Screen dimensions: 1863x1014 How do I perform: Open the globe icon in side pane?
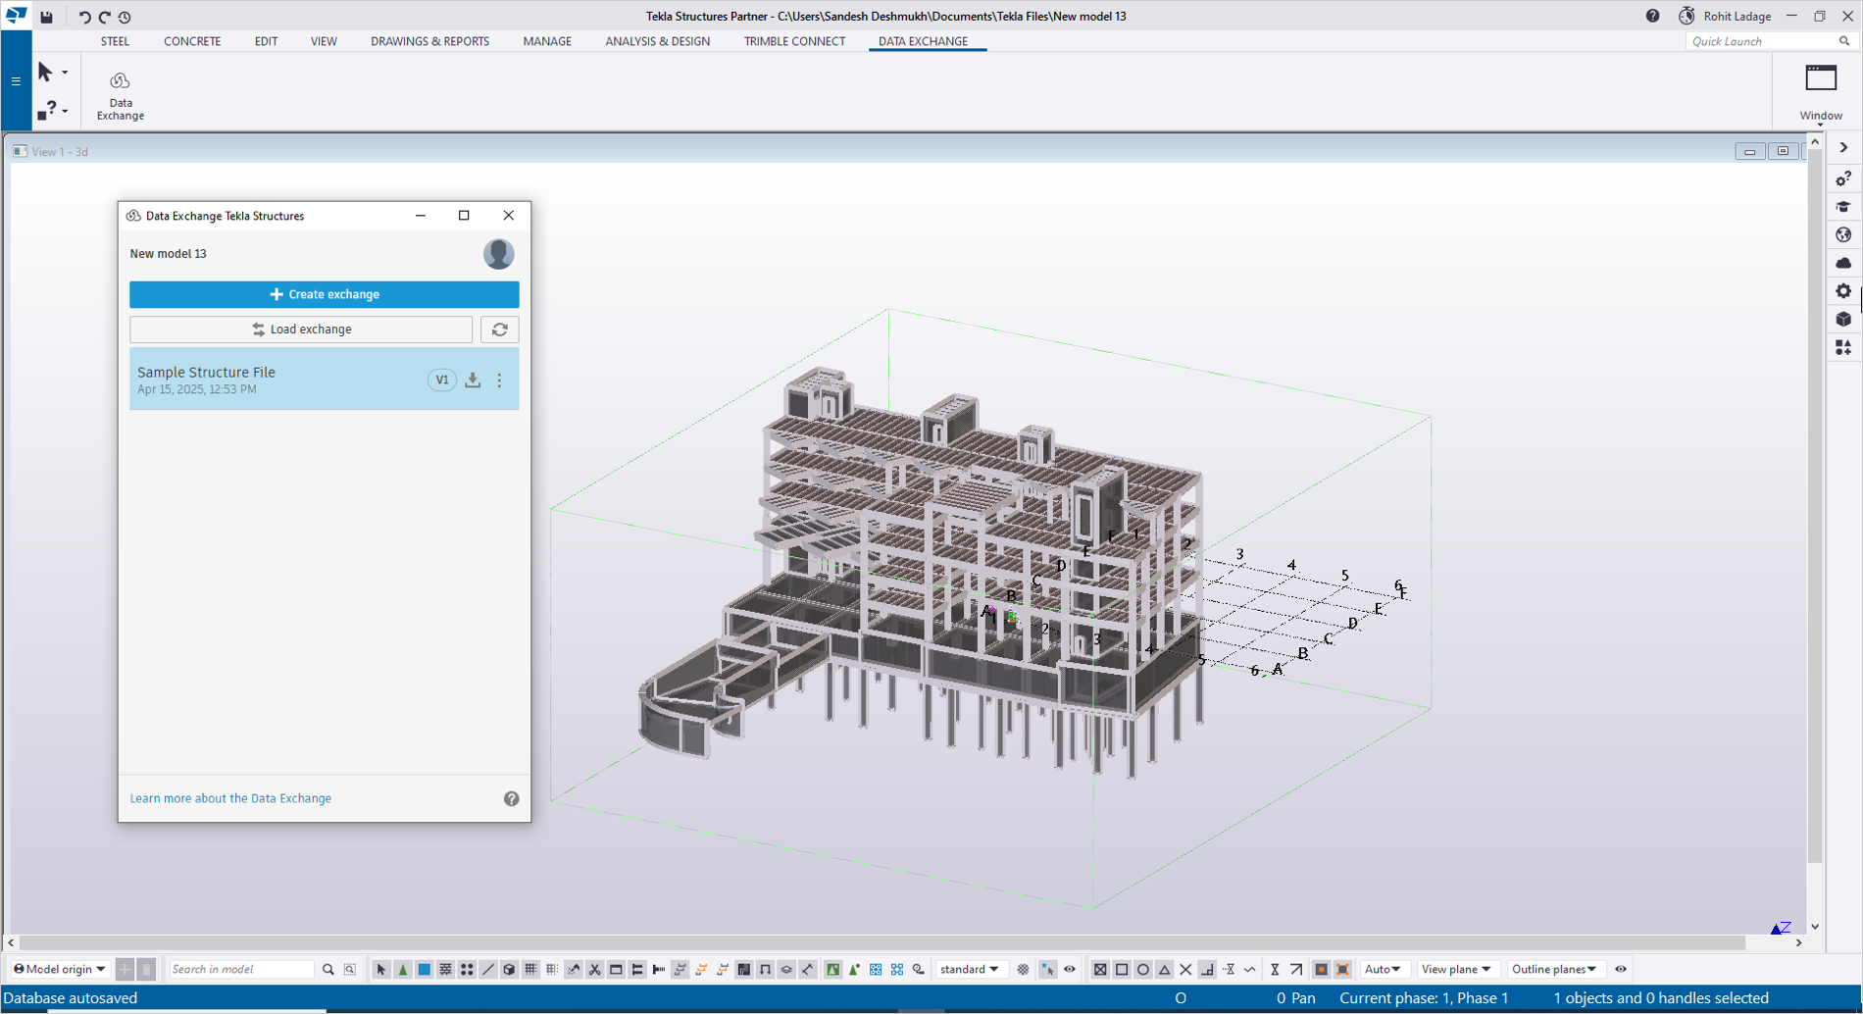(1843, 235)
